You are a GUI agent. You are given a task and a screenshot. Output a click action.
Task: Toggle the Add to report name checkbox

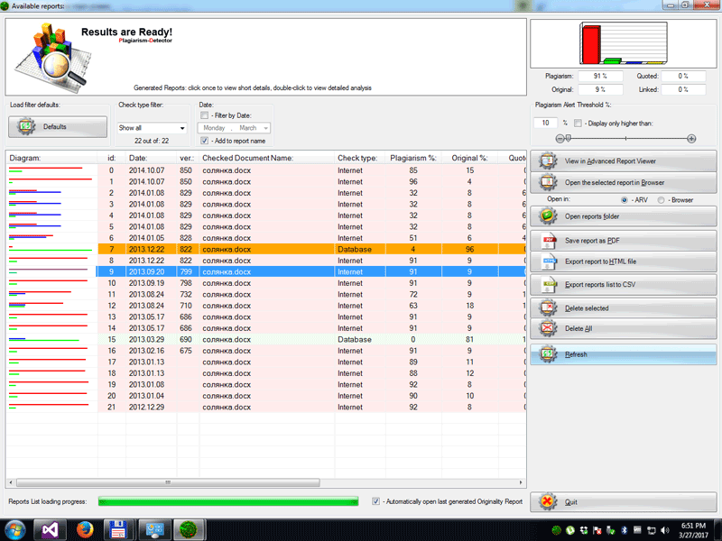[x=205, y=141]
